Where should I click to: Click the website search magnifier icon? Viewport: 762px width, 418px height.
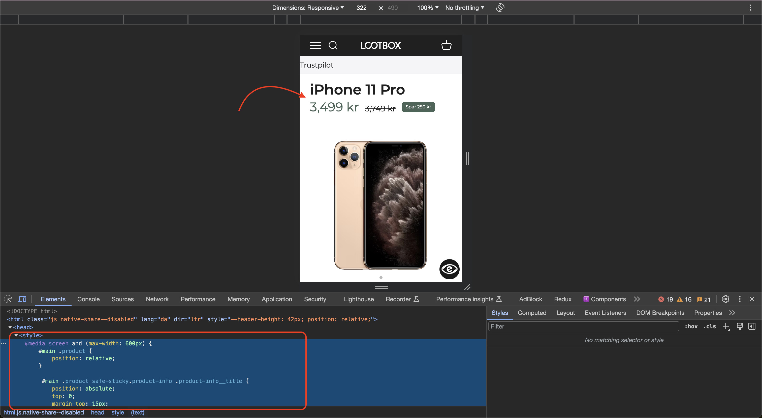[x=333, y=45]
